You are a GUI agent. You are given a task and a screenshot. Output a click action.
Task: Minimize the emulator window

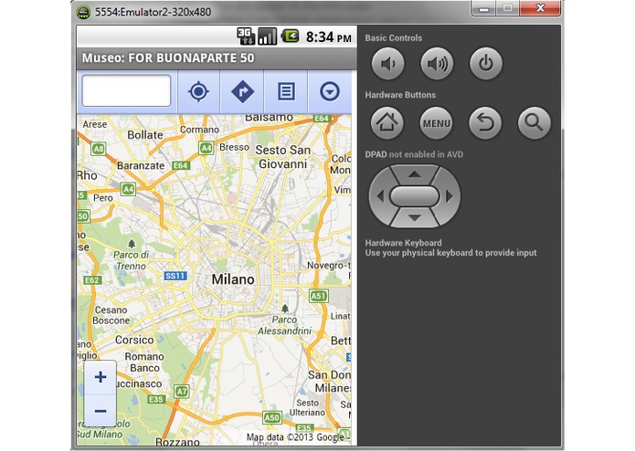tap(484, 8)
